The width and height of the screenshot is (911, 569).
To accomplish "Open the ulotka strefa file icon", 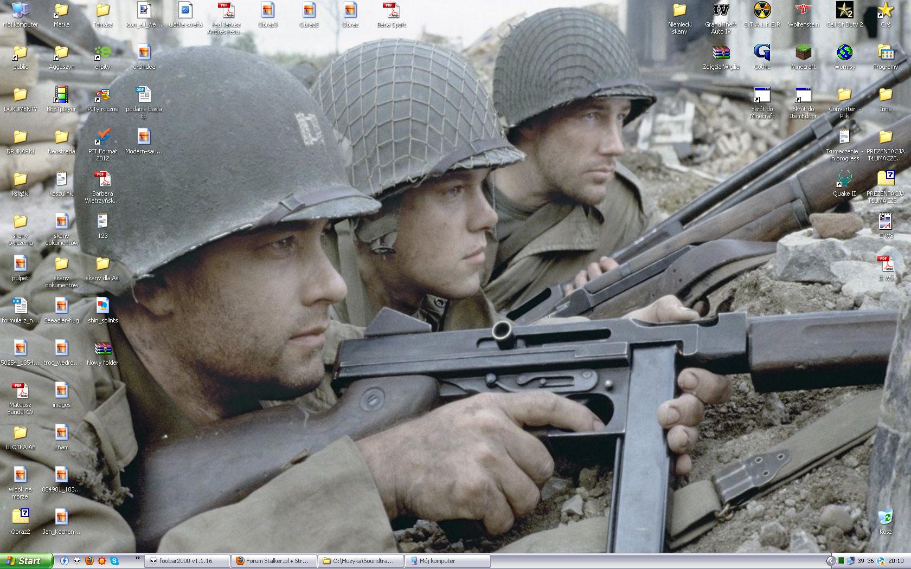I will pyautogui.click(x=185, y=15).
